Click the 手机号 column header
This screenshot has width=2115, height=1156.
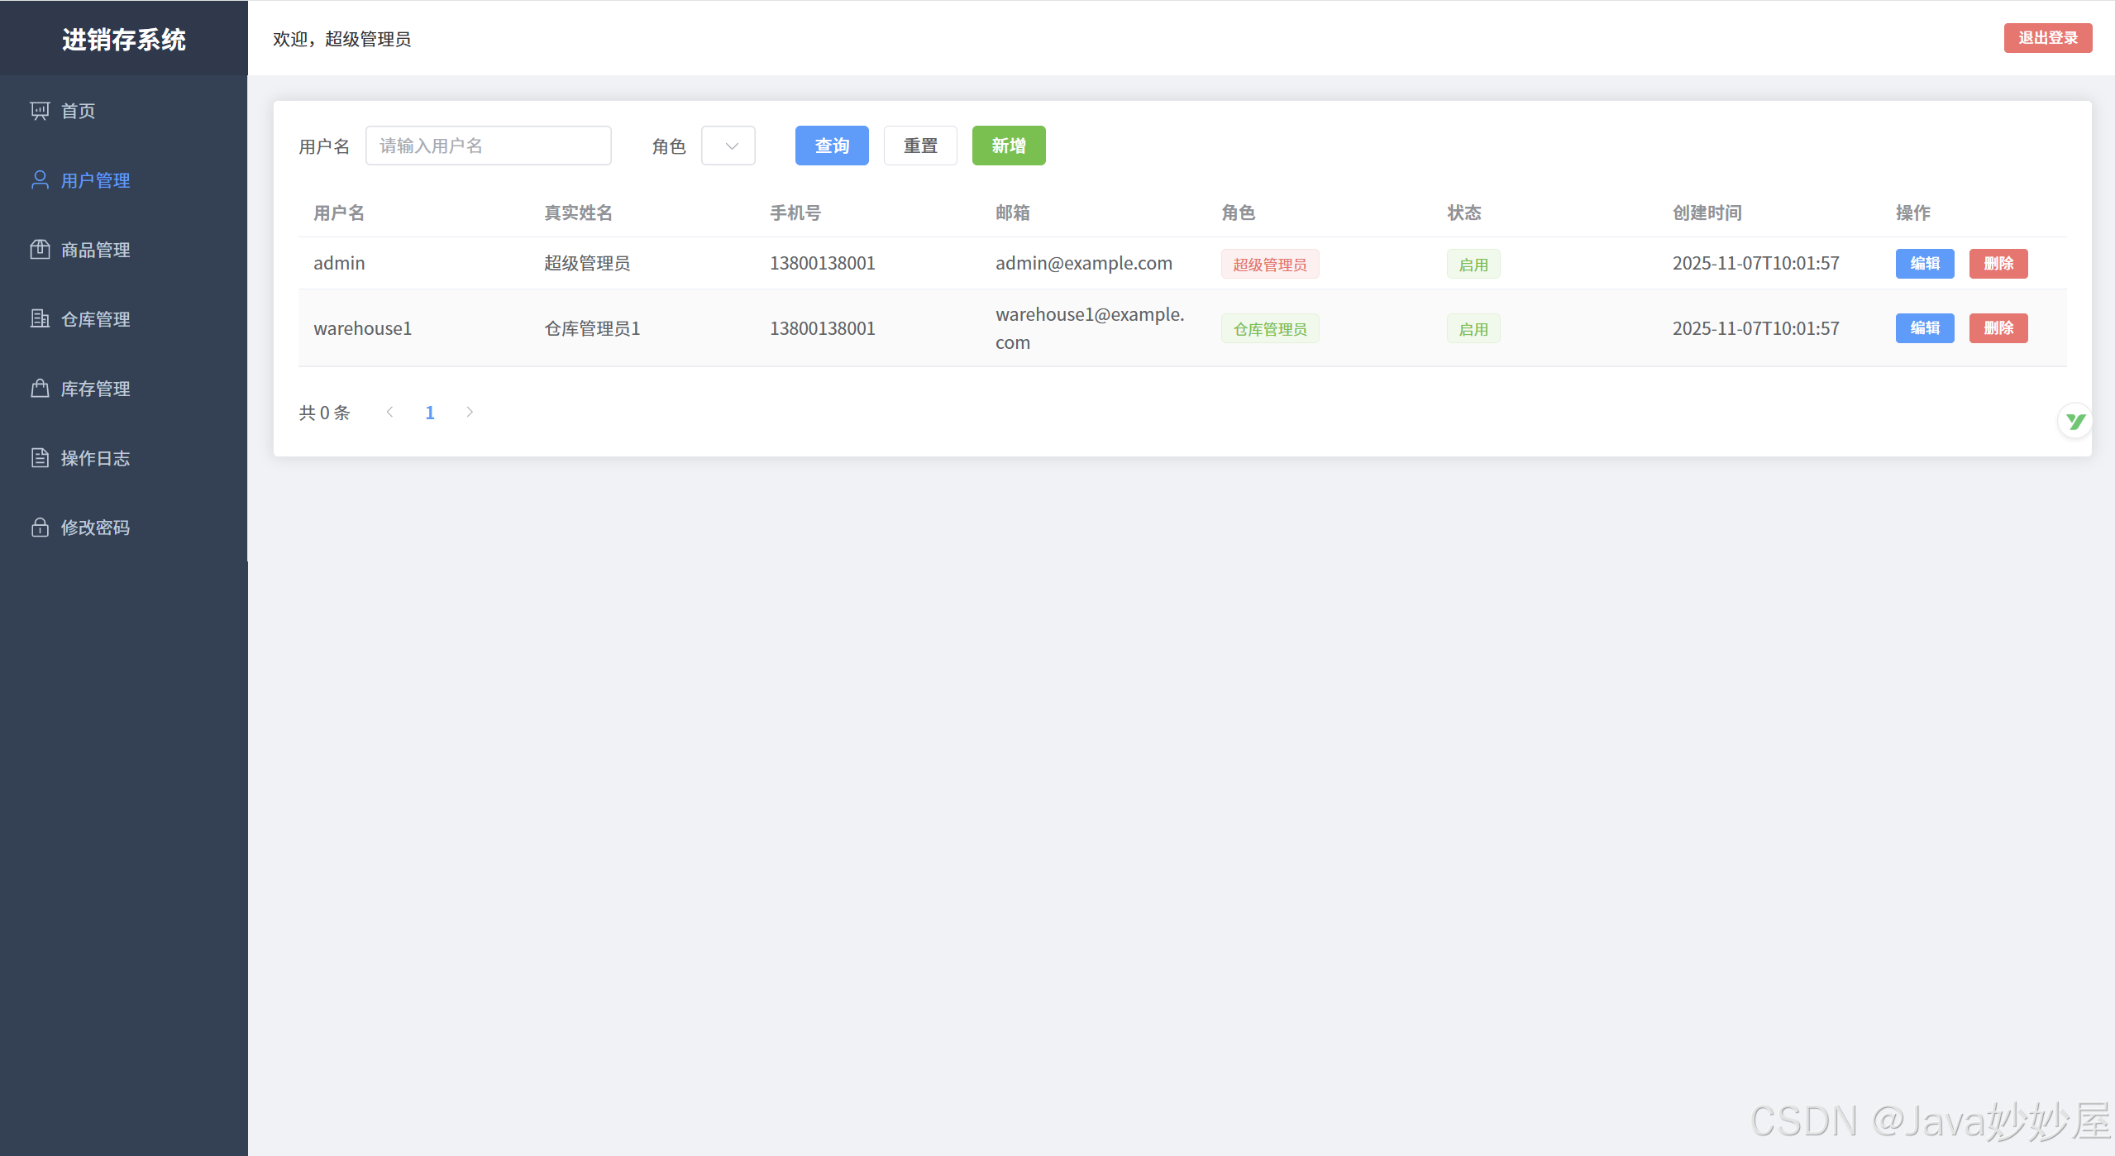tap(795, 213)
